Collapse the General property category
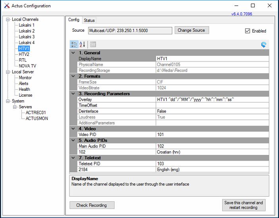The width and height of the screenshot is (279, 218). pyautogui.click(x=73, y=53)
